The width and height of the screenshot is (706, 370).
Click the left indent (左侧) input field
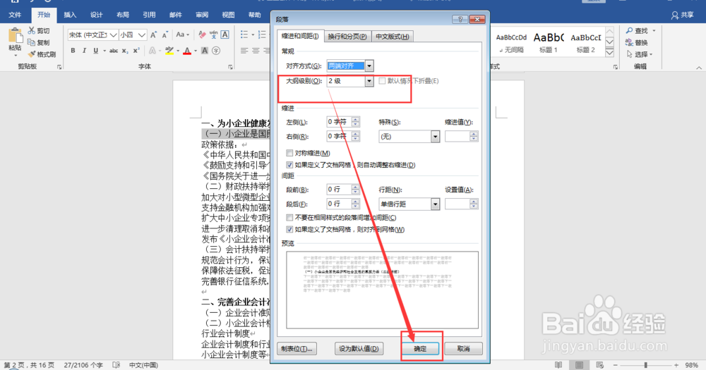(x=339, y=122)
